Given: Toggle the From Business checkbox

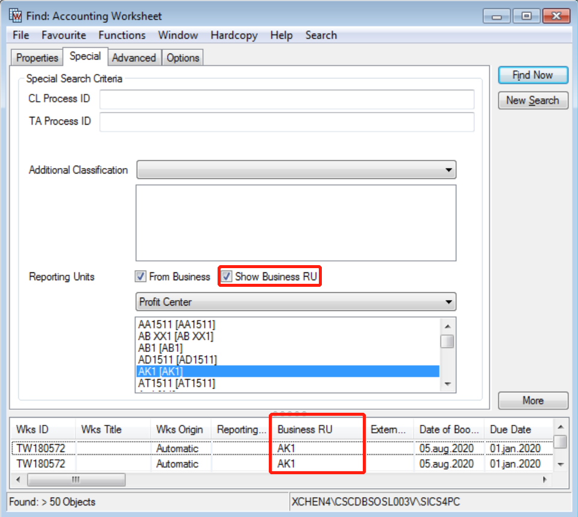Looking at the screenshot, I should (140, 277).
